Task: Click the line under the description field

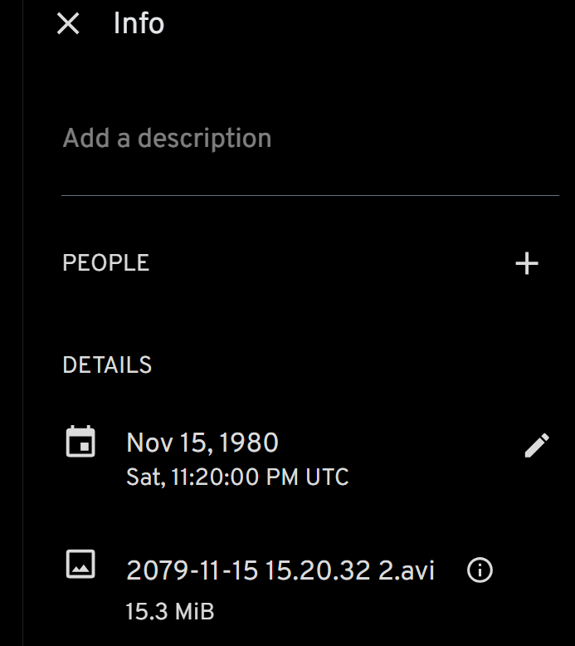Action: 309,195
